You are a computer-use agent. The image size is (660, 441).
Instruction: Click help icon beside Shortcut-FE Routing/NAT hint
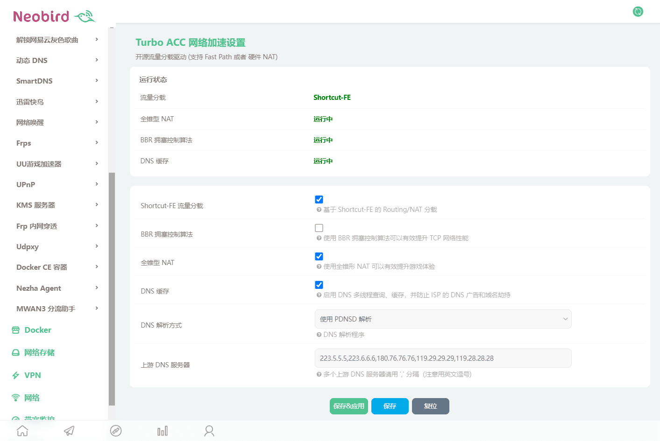(319, 210)
